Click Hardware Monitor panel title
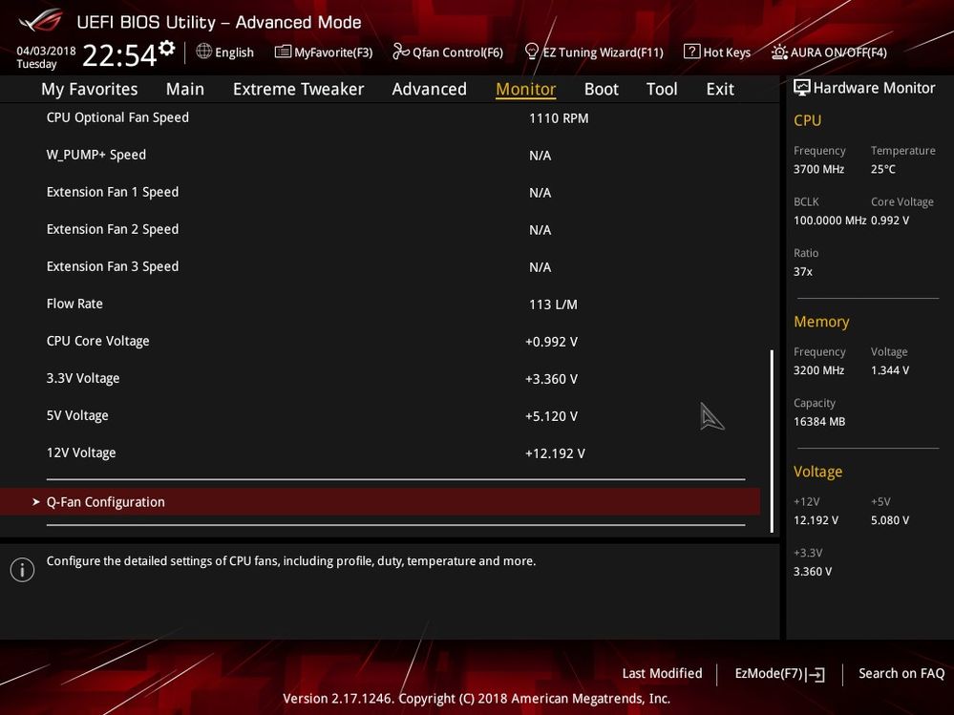The height and width of the screenshot is (715, 954). (874, 88)
